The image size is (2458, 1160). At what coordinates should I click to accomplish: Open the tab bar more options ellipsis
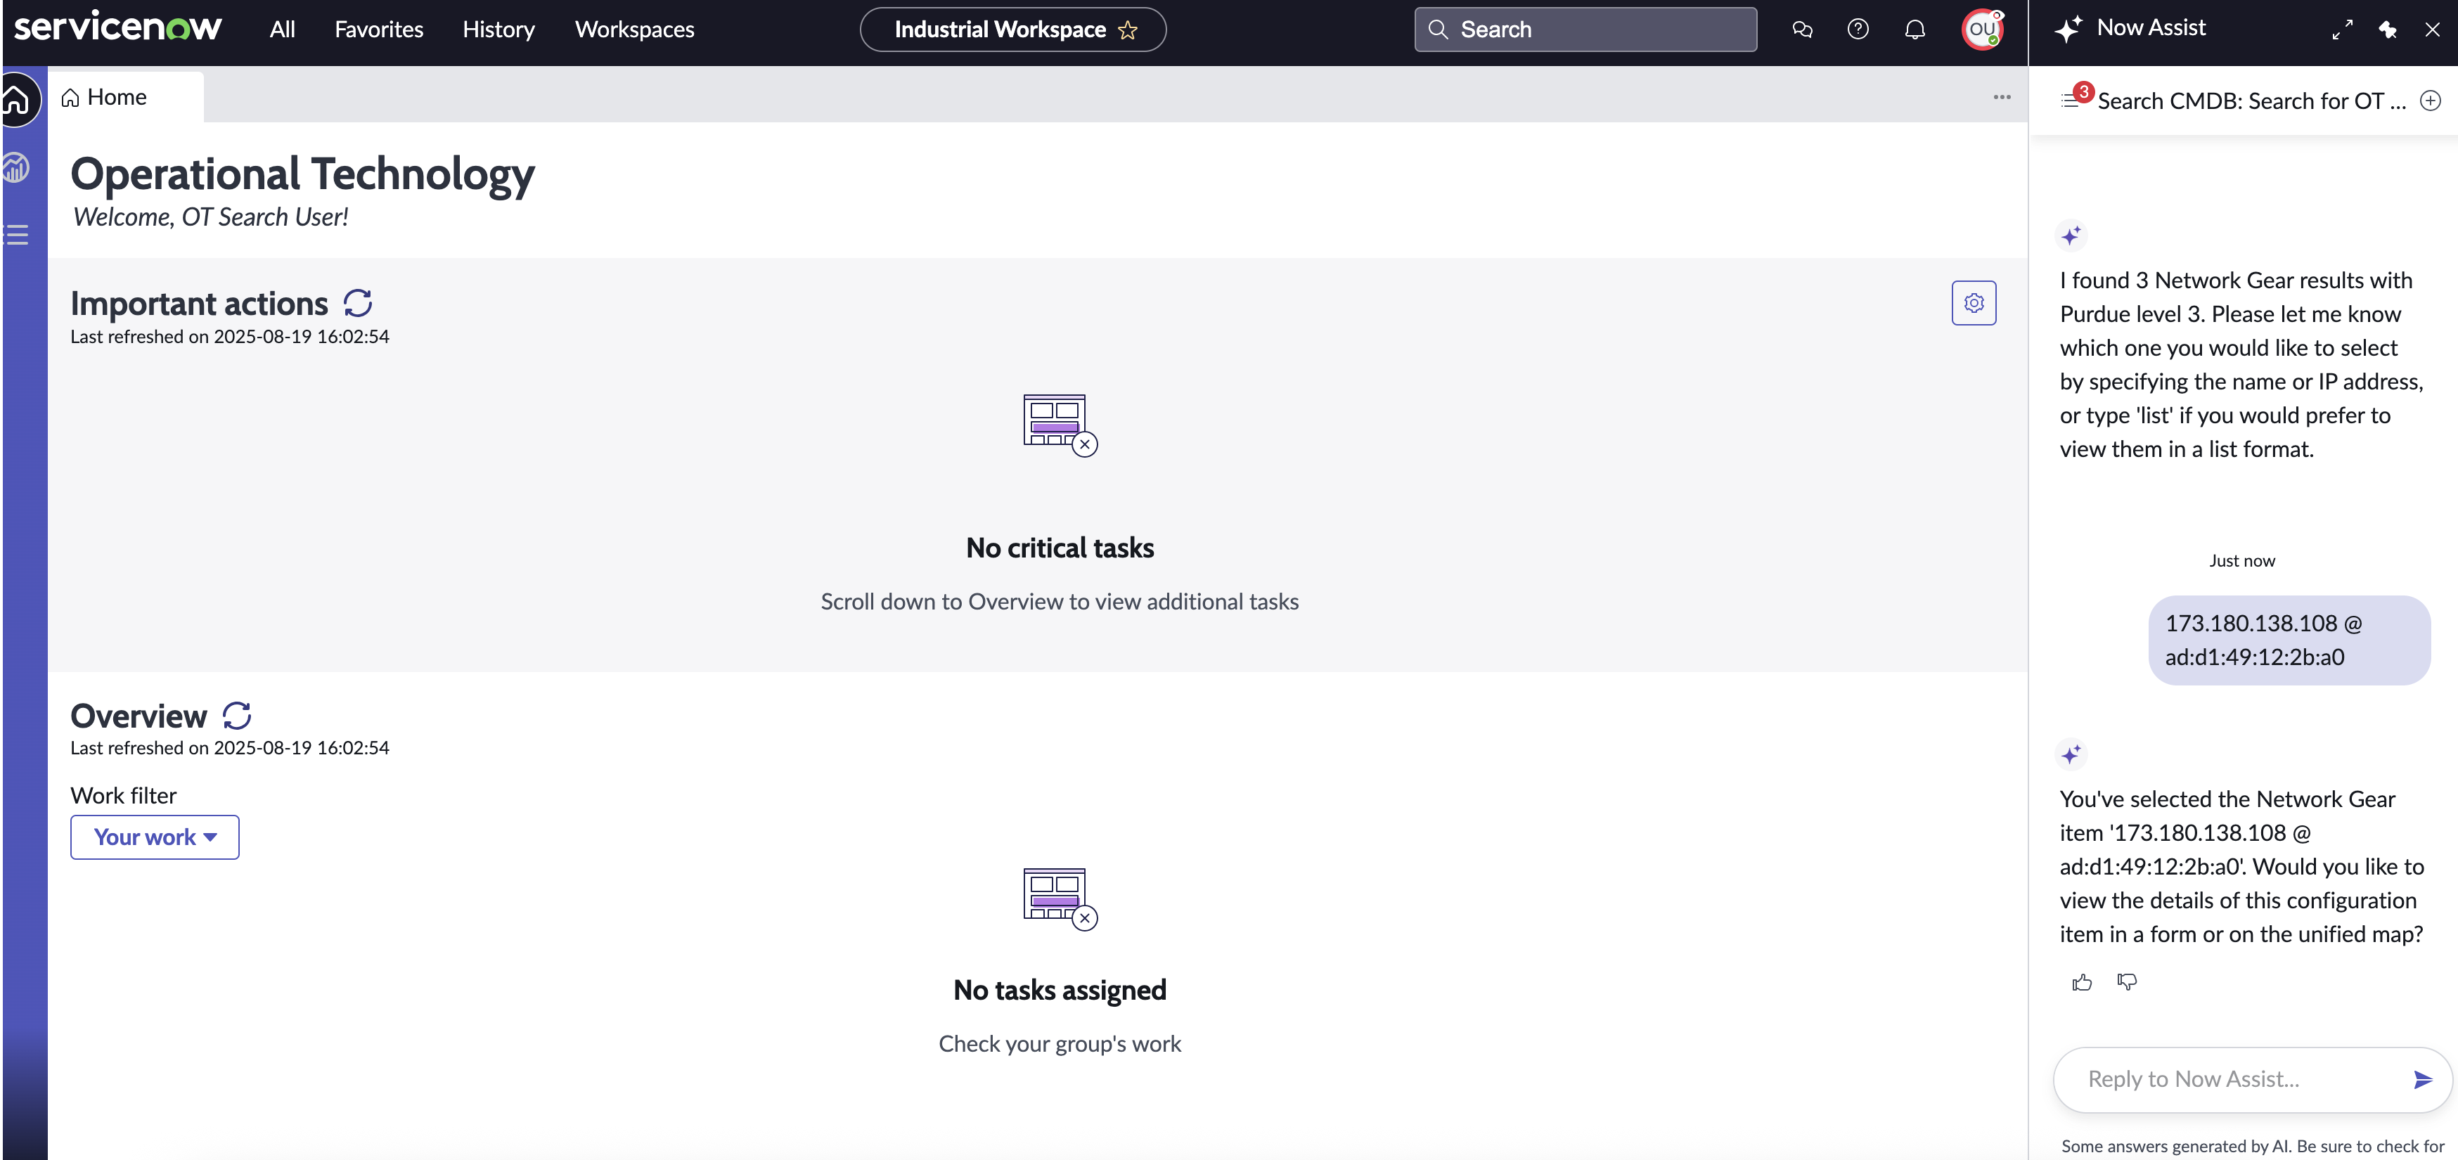2002,97
